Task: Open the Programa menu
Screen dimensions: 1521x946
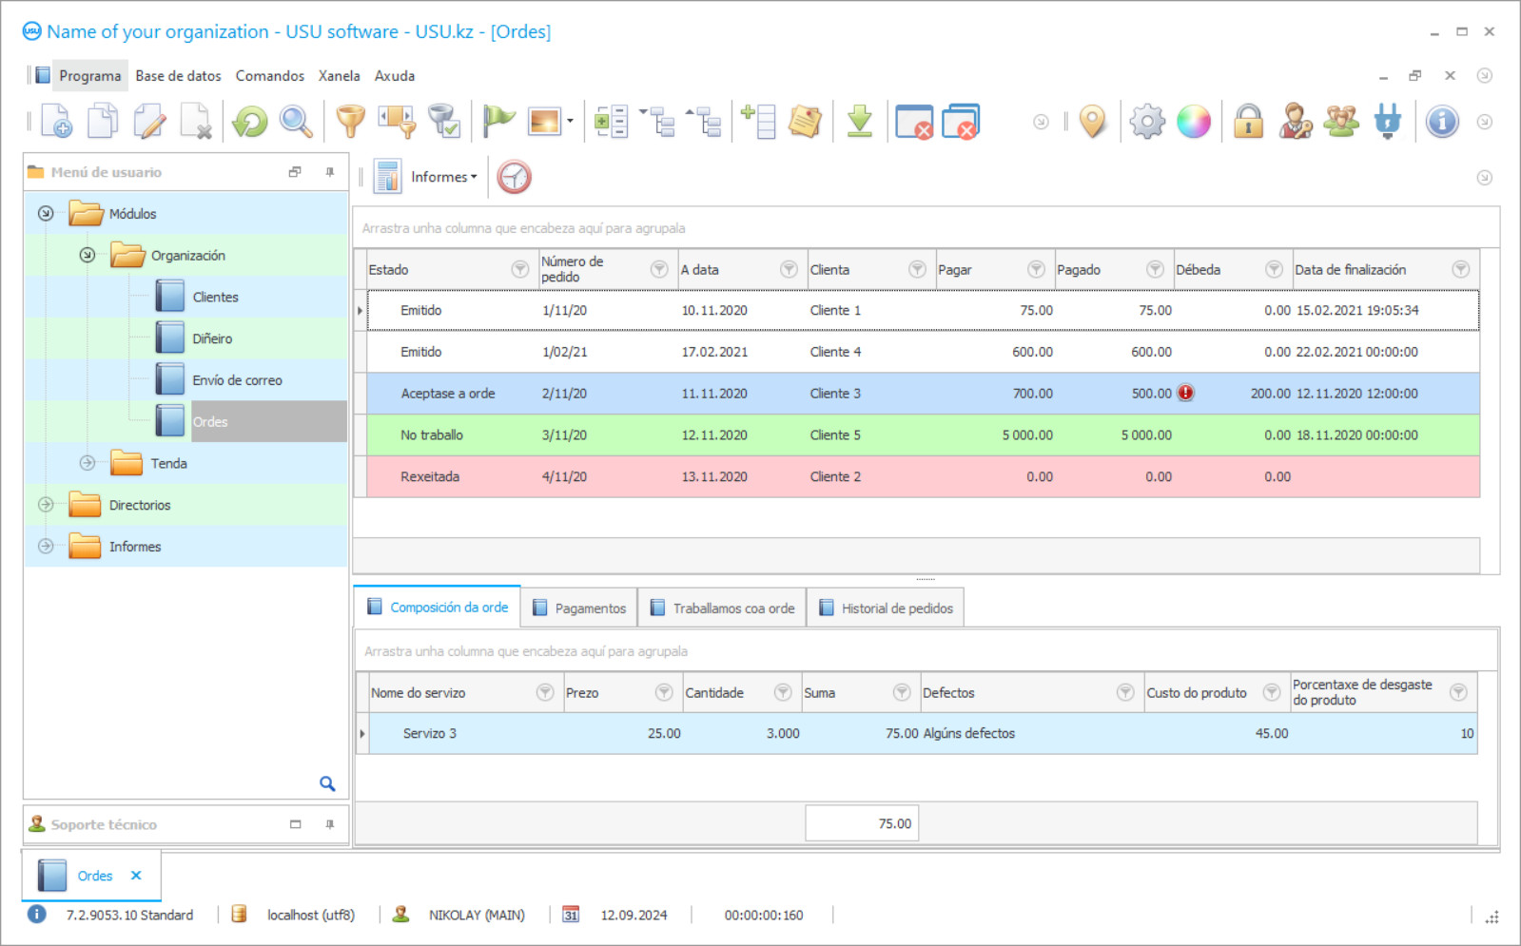Action: (x=89, y=76)
